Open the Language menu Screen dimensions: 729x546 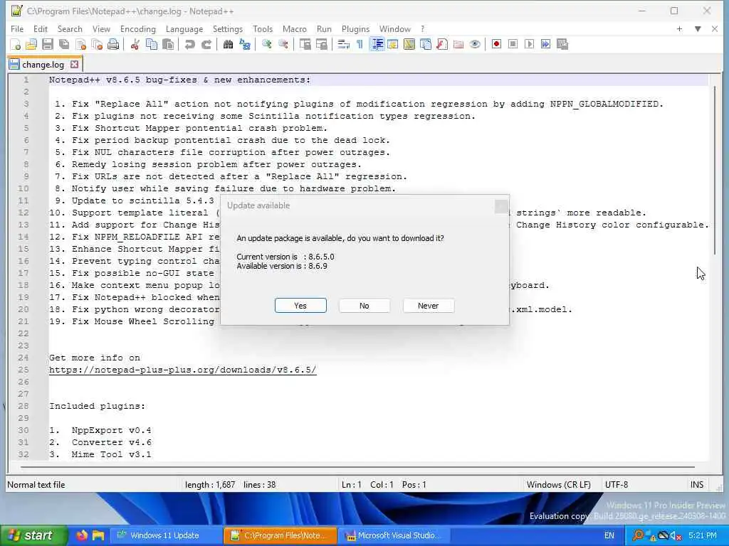pos(184,28)
